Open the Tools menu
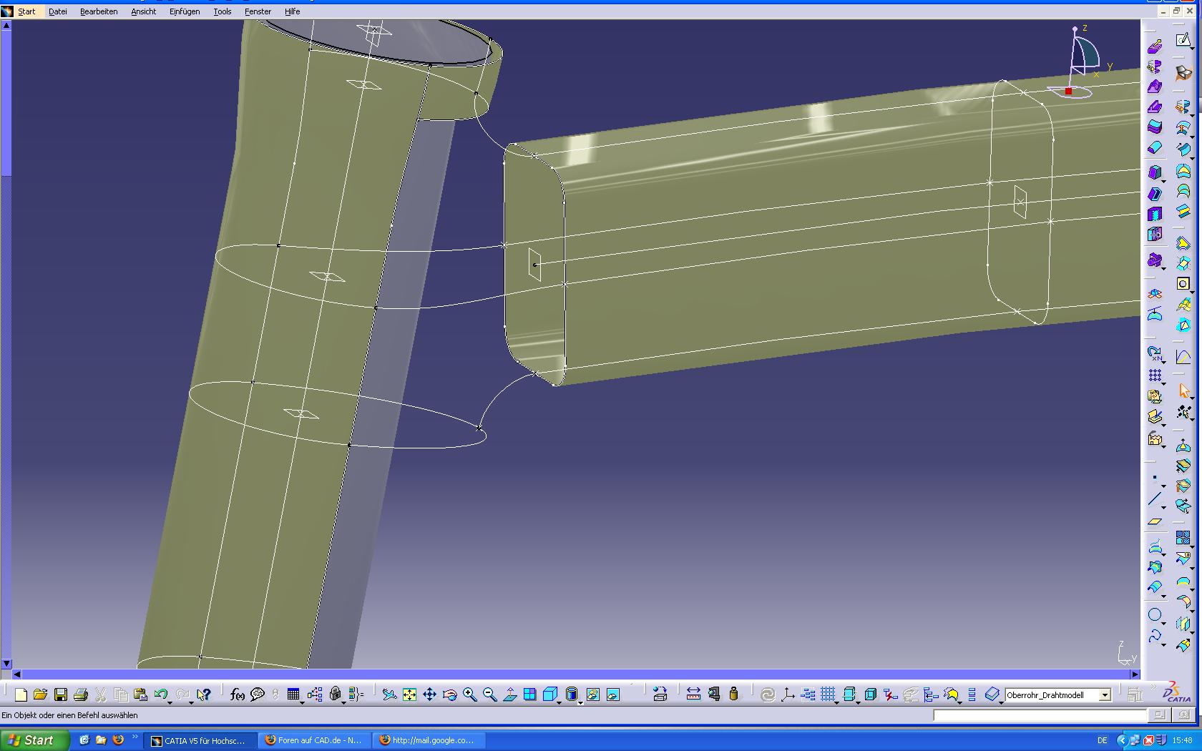Screen dimensions: 1202x751 (x=223, y=11)
